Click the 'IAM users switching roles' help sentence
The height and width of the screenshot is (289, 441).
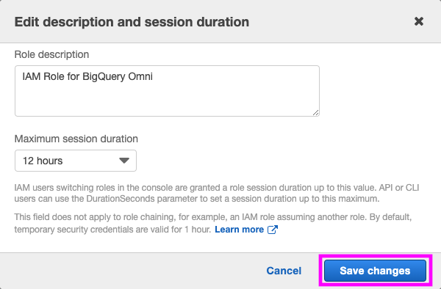tap(217, 193)
